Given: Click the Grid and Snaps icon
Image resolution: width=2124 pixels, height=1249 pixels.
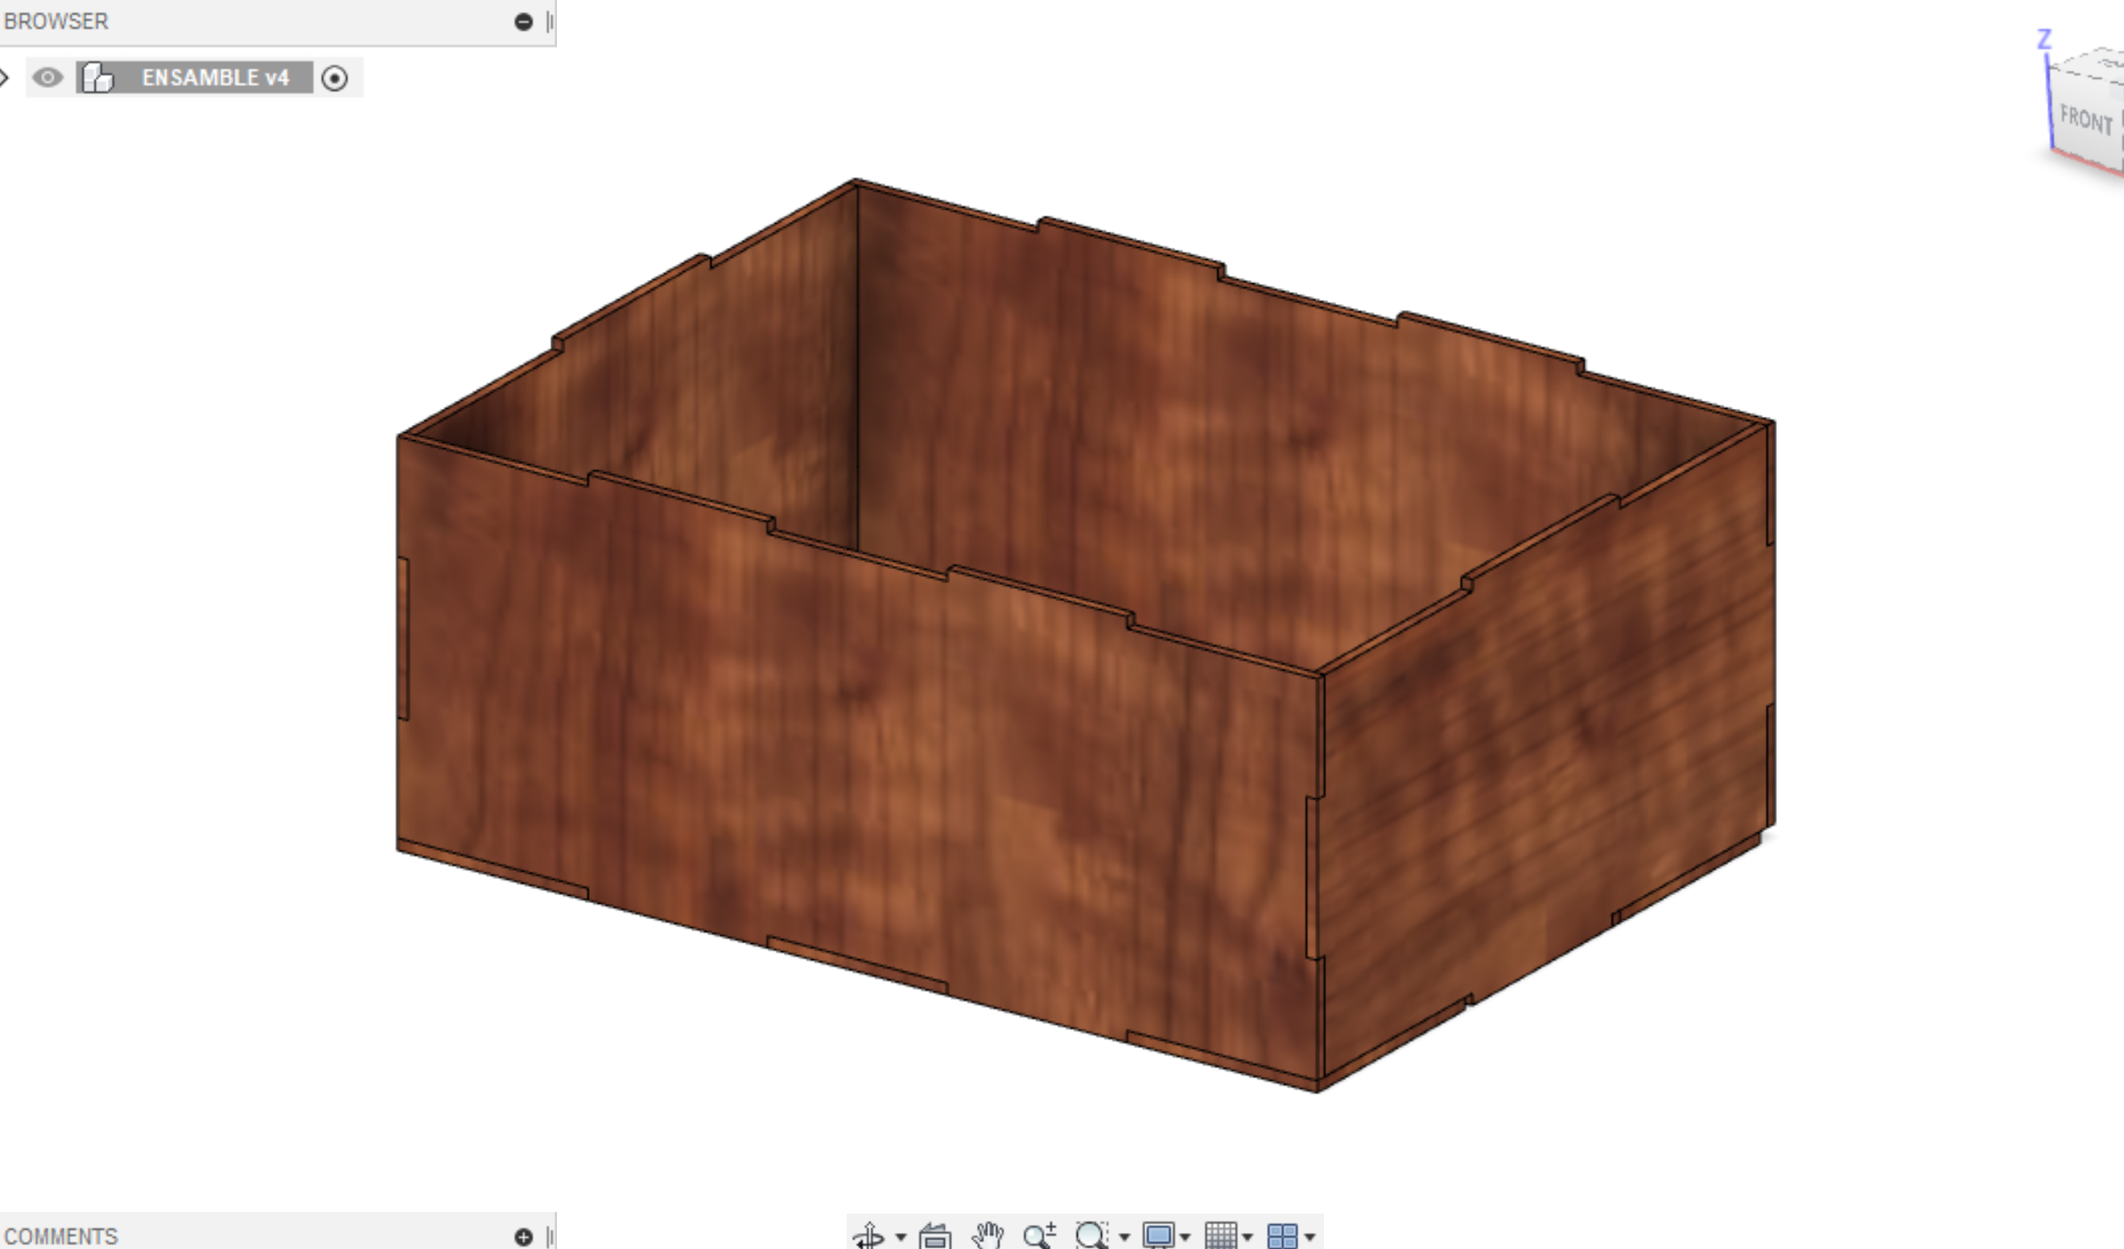Looking at the screenshot, I should [x=1220, y=1235].
